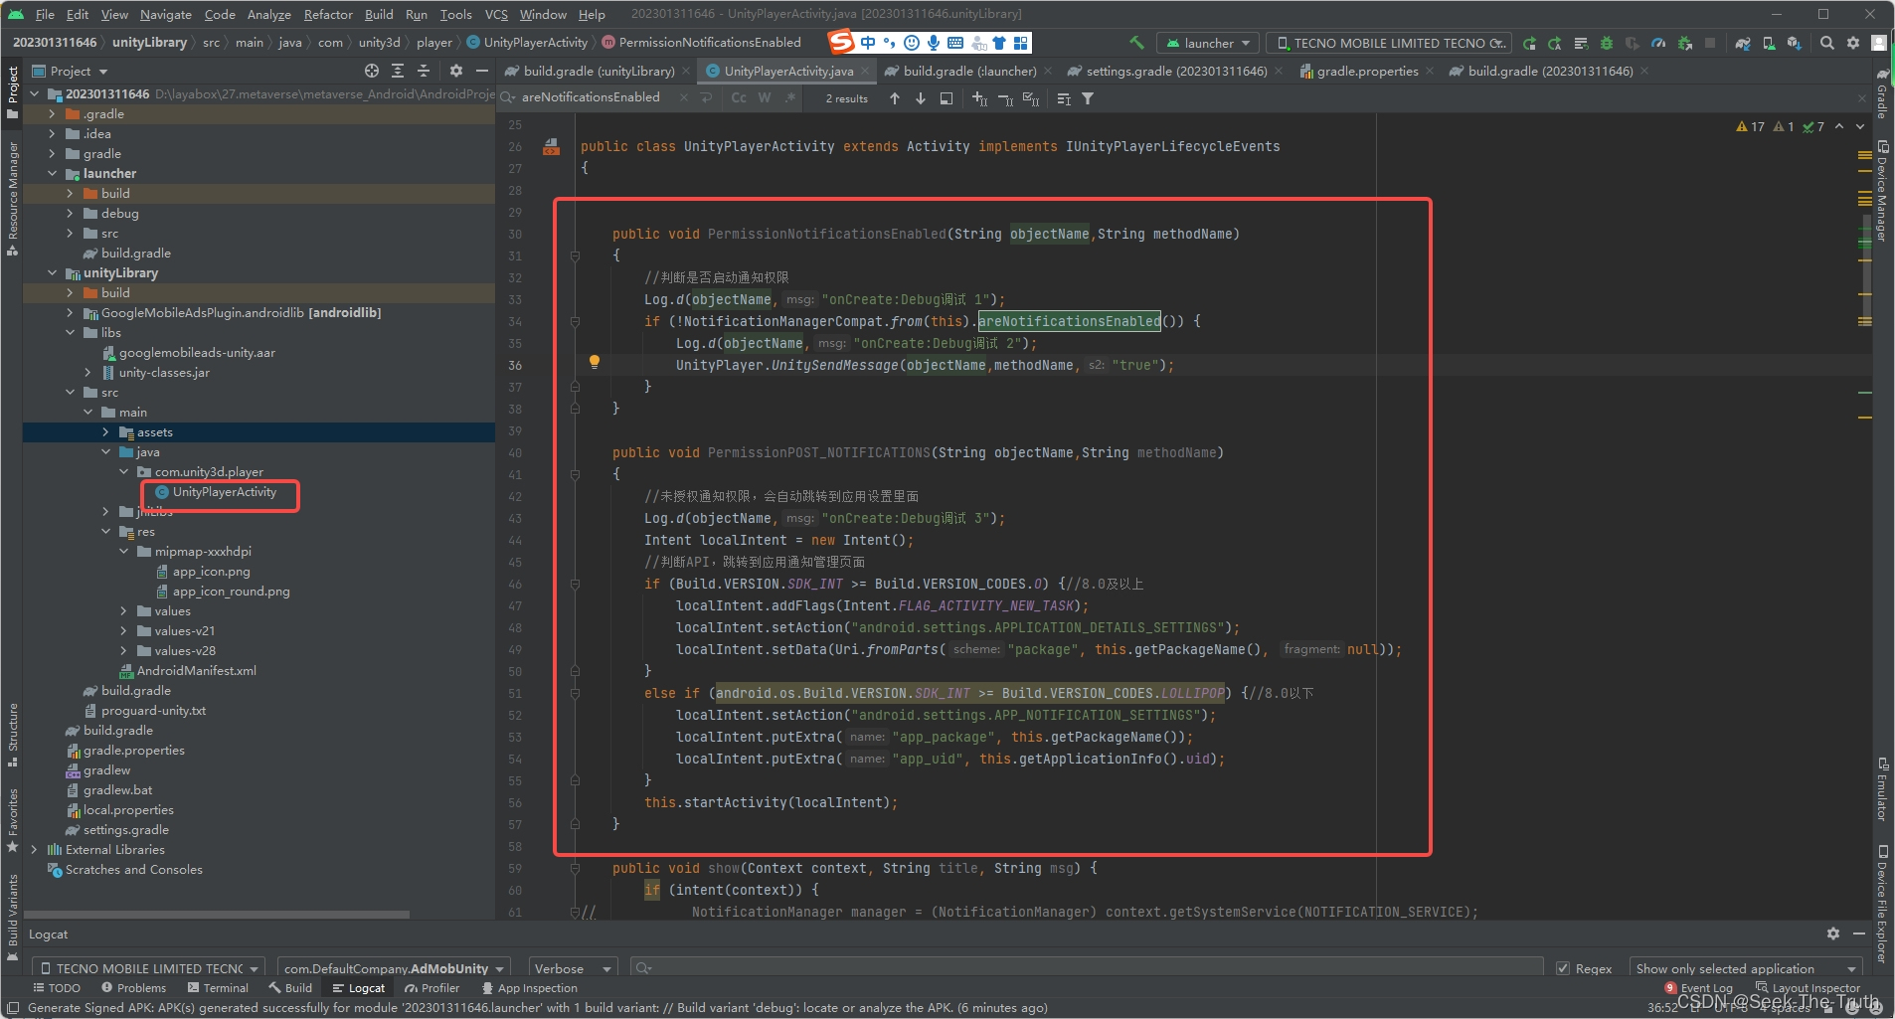Screen dimensions: 1895x1019
Task: Click the Search Everywhere magnifier icon
Action: pos(1827,43)
